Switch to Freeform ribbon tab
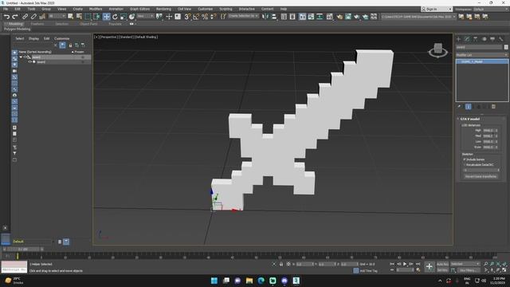Viewport: 510px width, 287px height. [x=37, y=24]
